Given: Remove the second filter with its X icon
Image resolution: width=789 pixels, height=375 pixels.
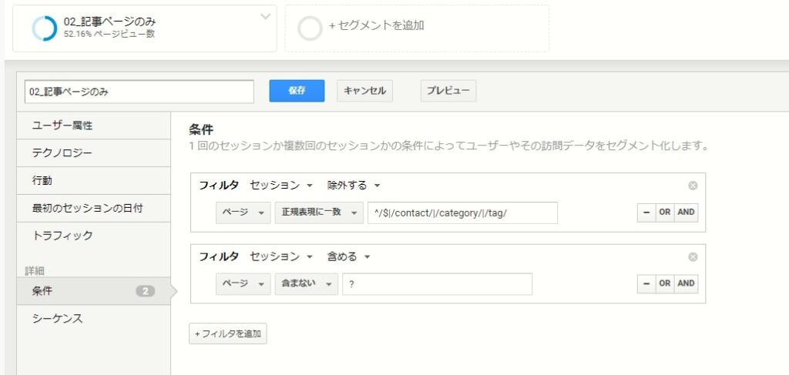Looking at the screenshot, I should pos(693,257).
